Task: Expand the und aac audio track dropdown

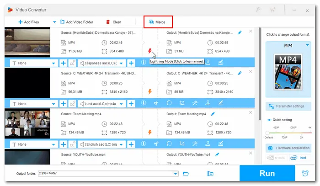Action: pyautogui.click(x=122, y=104)
